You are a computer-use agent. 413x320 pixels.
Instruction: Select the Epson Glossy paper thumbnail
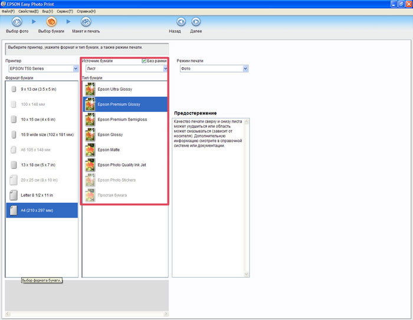(90, 135)
